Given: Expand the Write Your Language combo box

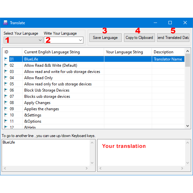Looking at the screenshot, I should click(x=63, y=40).
